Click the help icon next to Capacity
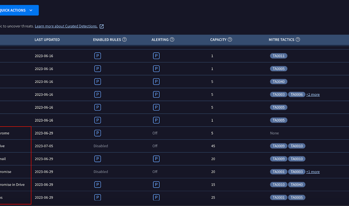Viewport: 349px width, 206px height. pos(230,40)
